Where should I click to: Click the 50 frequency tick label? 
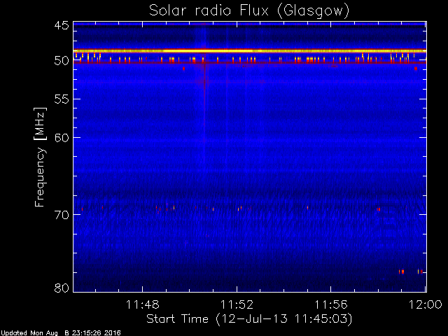pyautogui.click(x=62, y=61)
